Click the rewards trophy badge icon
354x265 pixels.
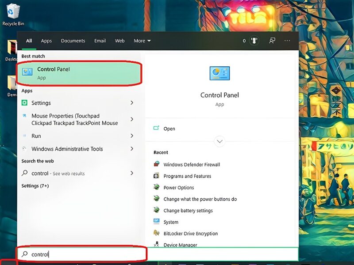click(x=254, y=41)
